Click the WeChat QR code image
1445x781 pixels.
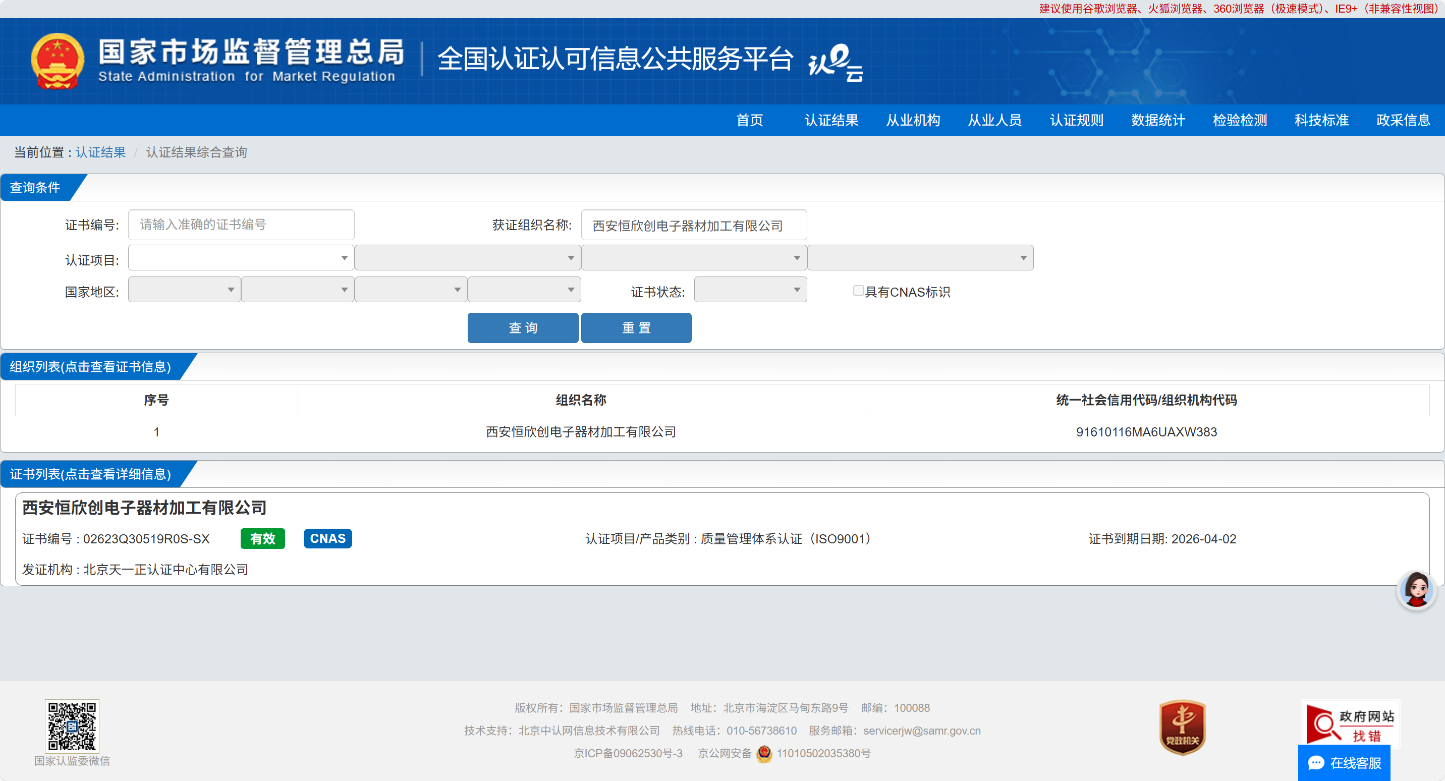[72, 726]
